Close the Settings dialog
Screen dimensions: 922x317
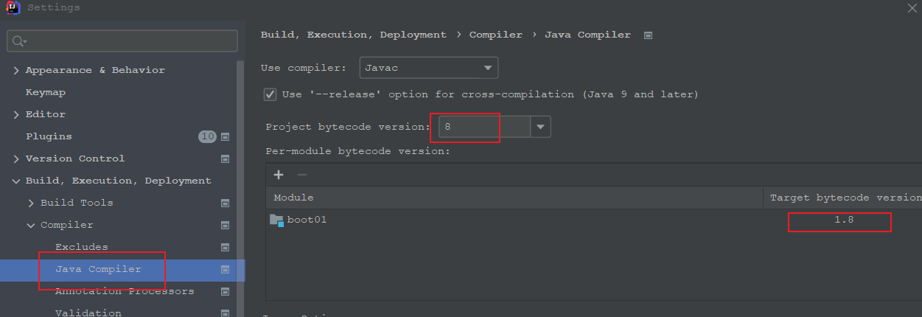[912, 7]
